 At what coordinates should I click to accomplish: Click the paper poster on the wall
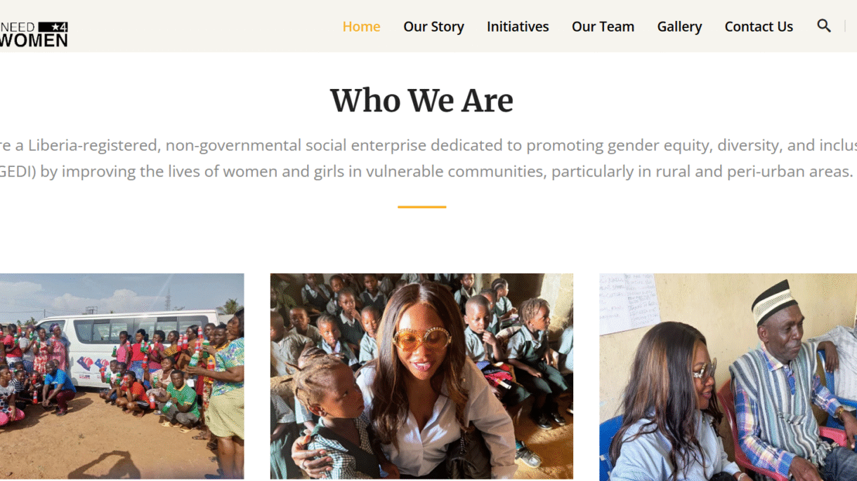coord(629,303)
